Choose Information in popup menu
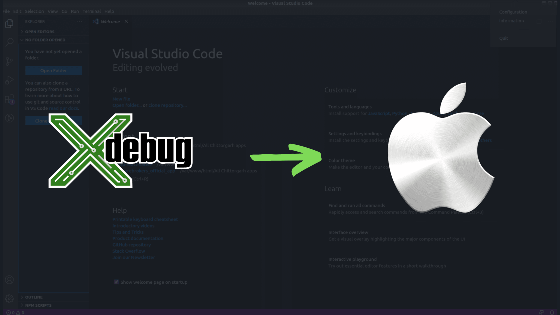The image size is (560, 315). click(x=511, y=21)
